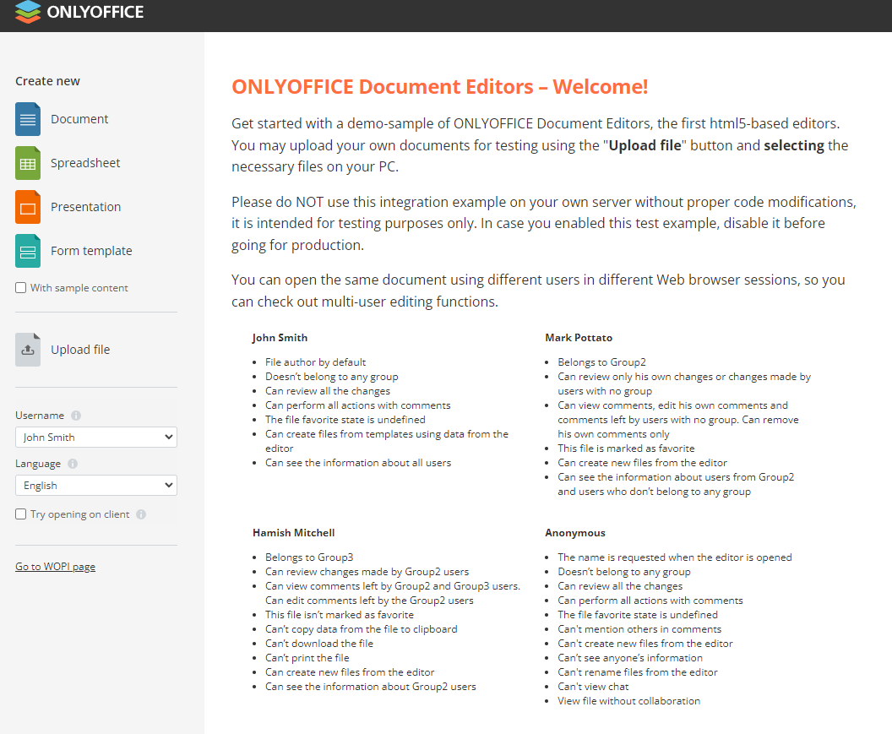Click the Create new heading
892x734 pixels.
click(48, 81)
